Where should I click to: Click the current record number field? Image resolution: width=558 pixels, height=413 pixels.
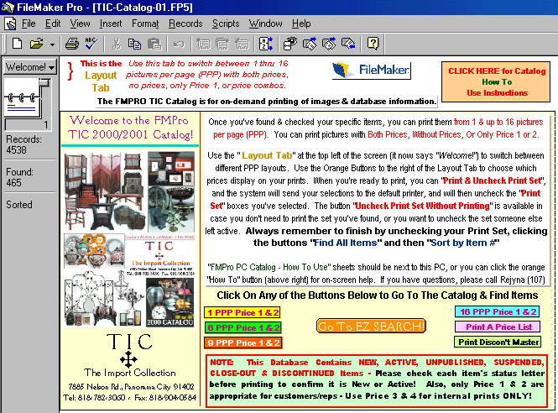pyautogui.click(x=27, y=124)
